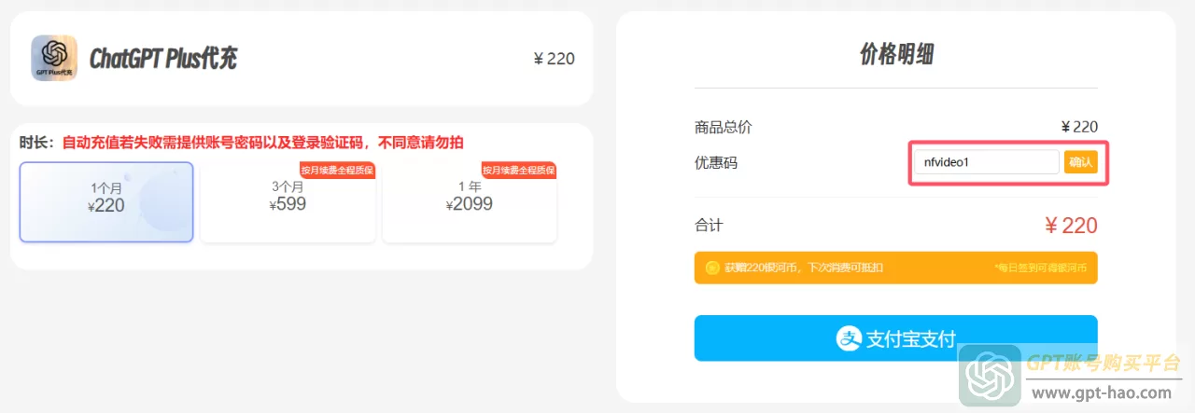Select the 1个月 ¥220 duration option
The image size is (1195, 413).
point(106,201)
